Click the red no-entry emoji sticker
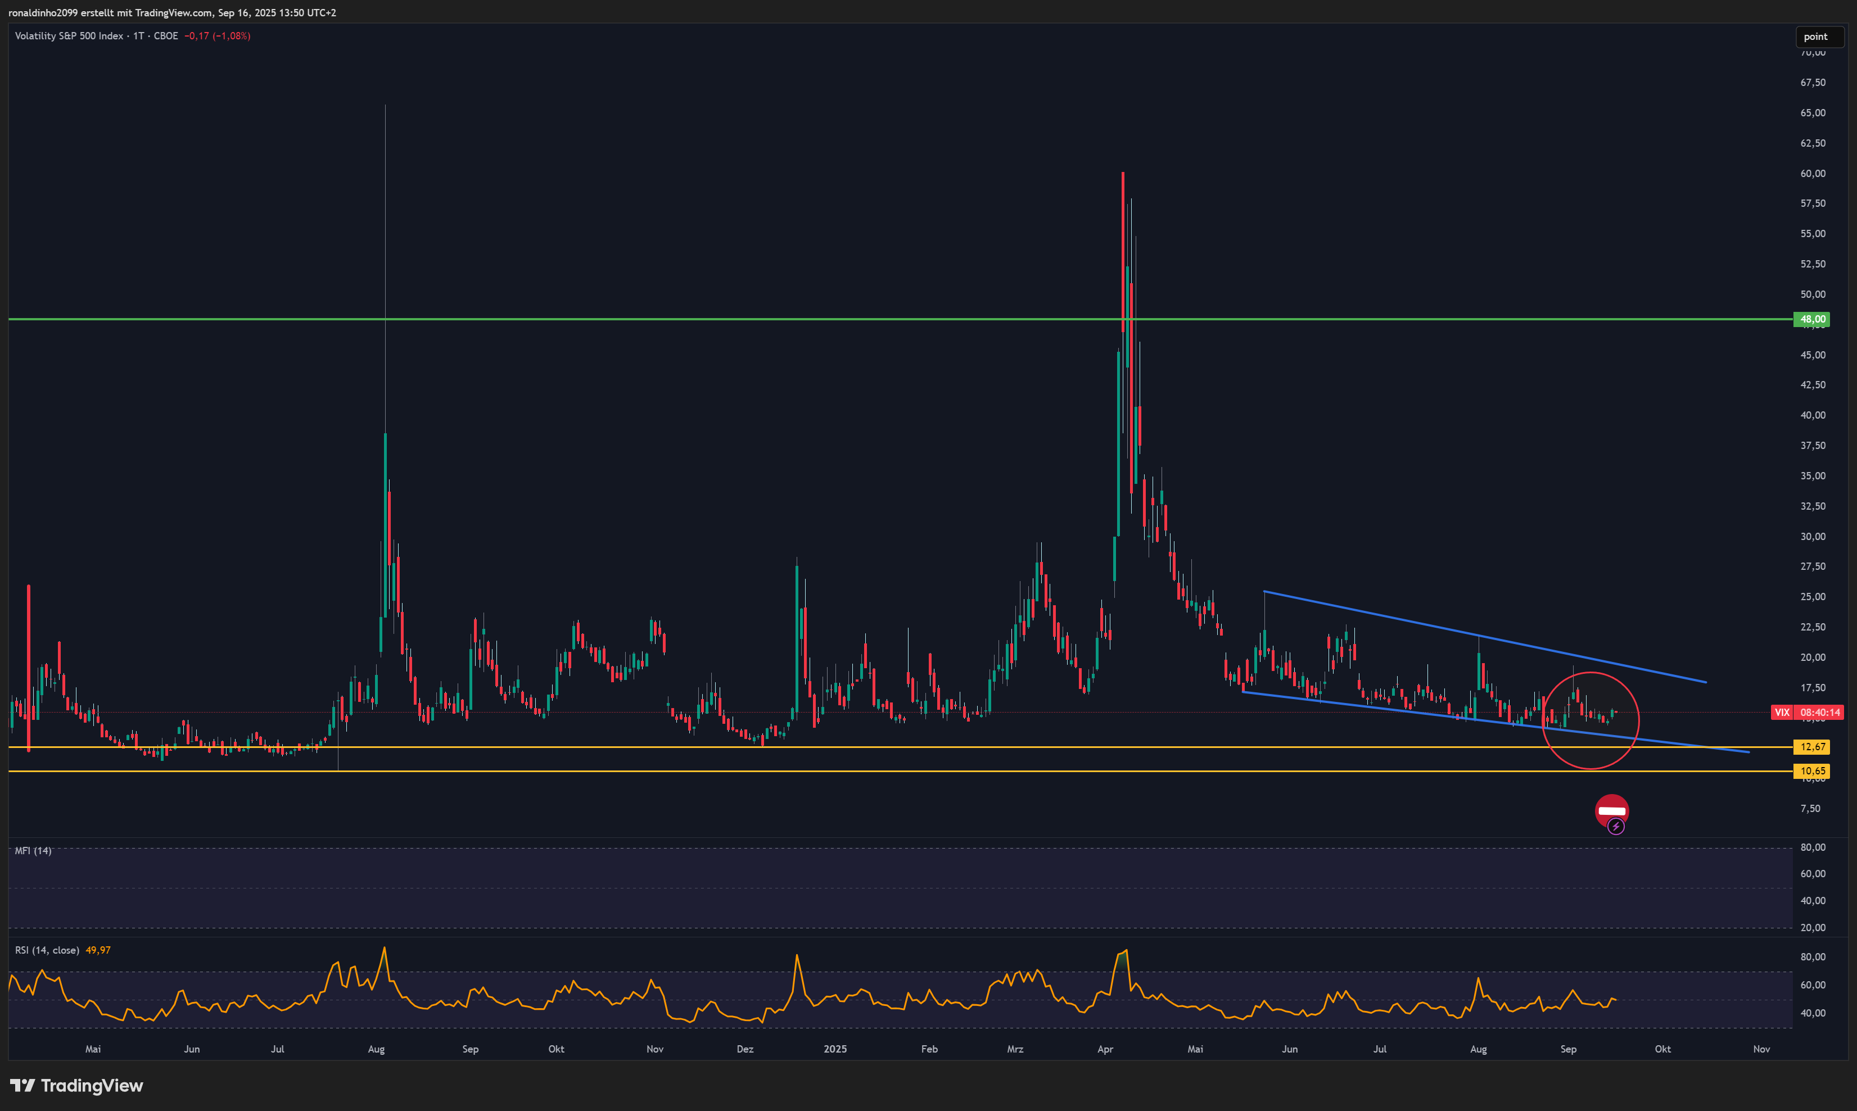 click(1611, 811)
